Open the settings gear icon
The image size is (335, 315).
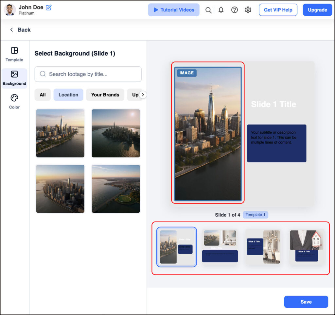point(248,10)
